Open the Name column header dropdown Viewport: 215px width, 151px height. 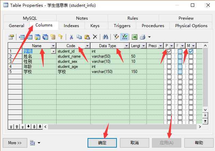(53, 46)
